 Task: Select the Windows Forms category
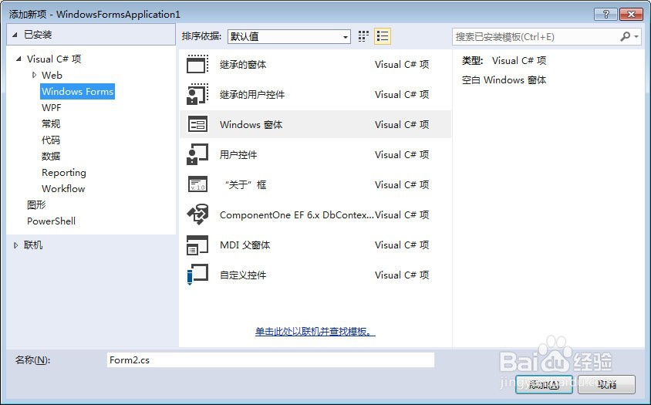(78, 91)
